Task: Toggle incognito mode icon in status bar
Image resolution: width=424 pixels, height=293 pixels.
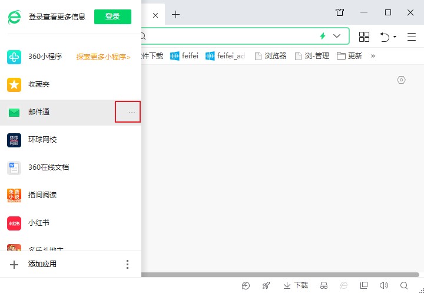Action: pos(324,285)
